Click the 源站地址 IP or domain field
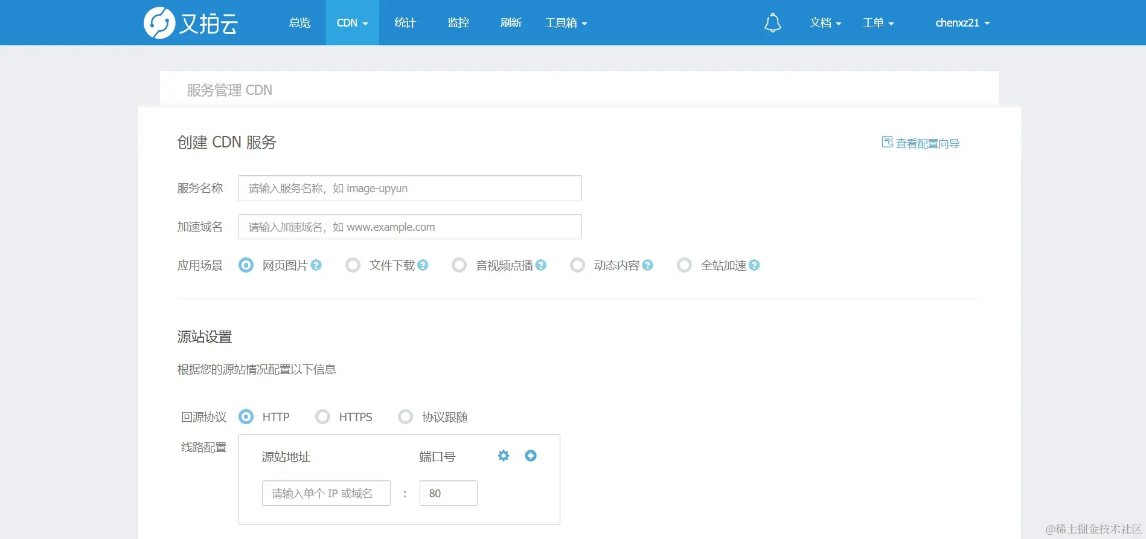Image resolution: width=1146 pixels, height=539 pixels. pos(326,493)
